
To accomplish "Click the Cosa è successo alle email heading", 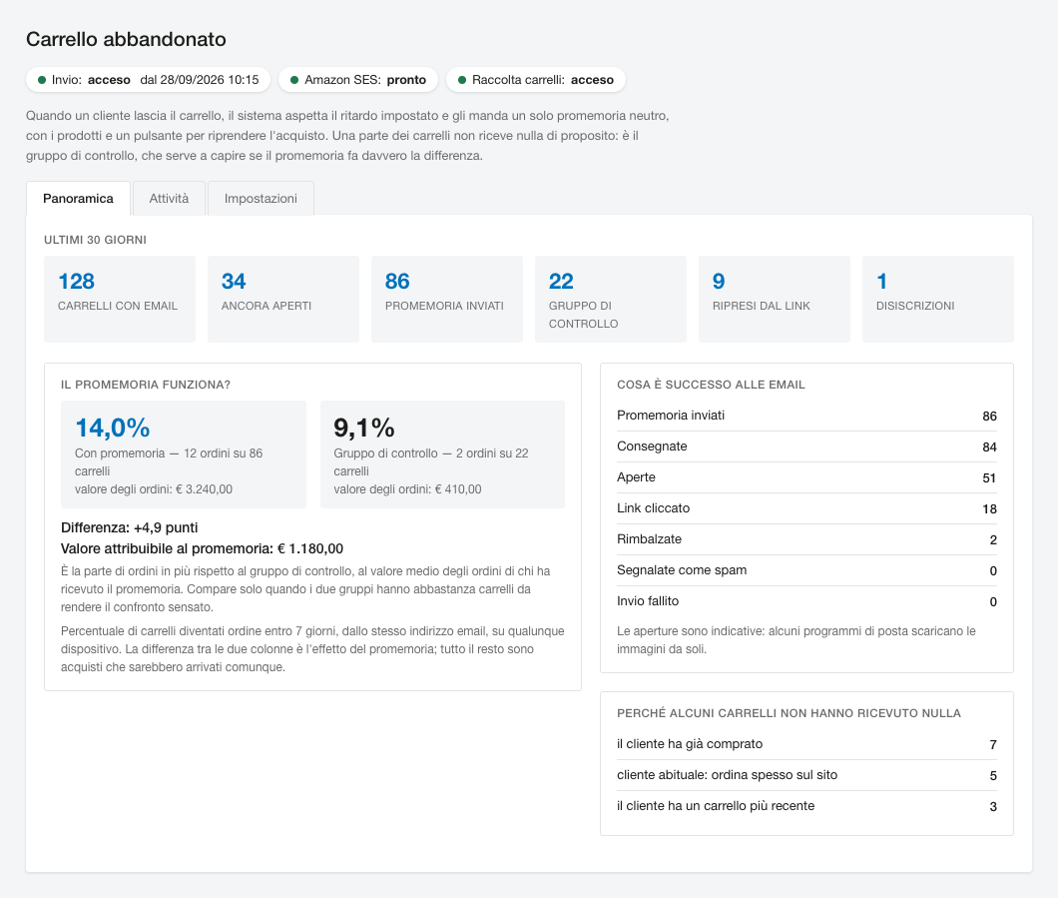I will click(712, 385).
